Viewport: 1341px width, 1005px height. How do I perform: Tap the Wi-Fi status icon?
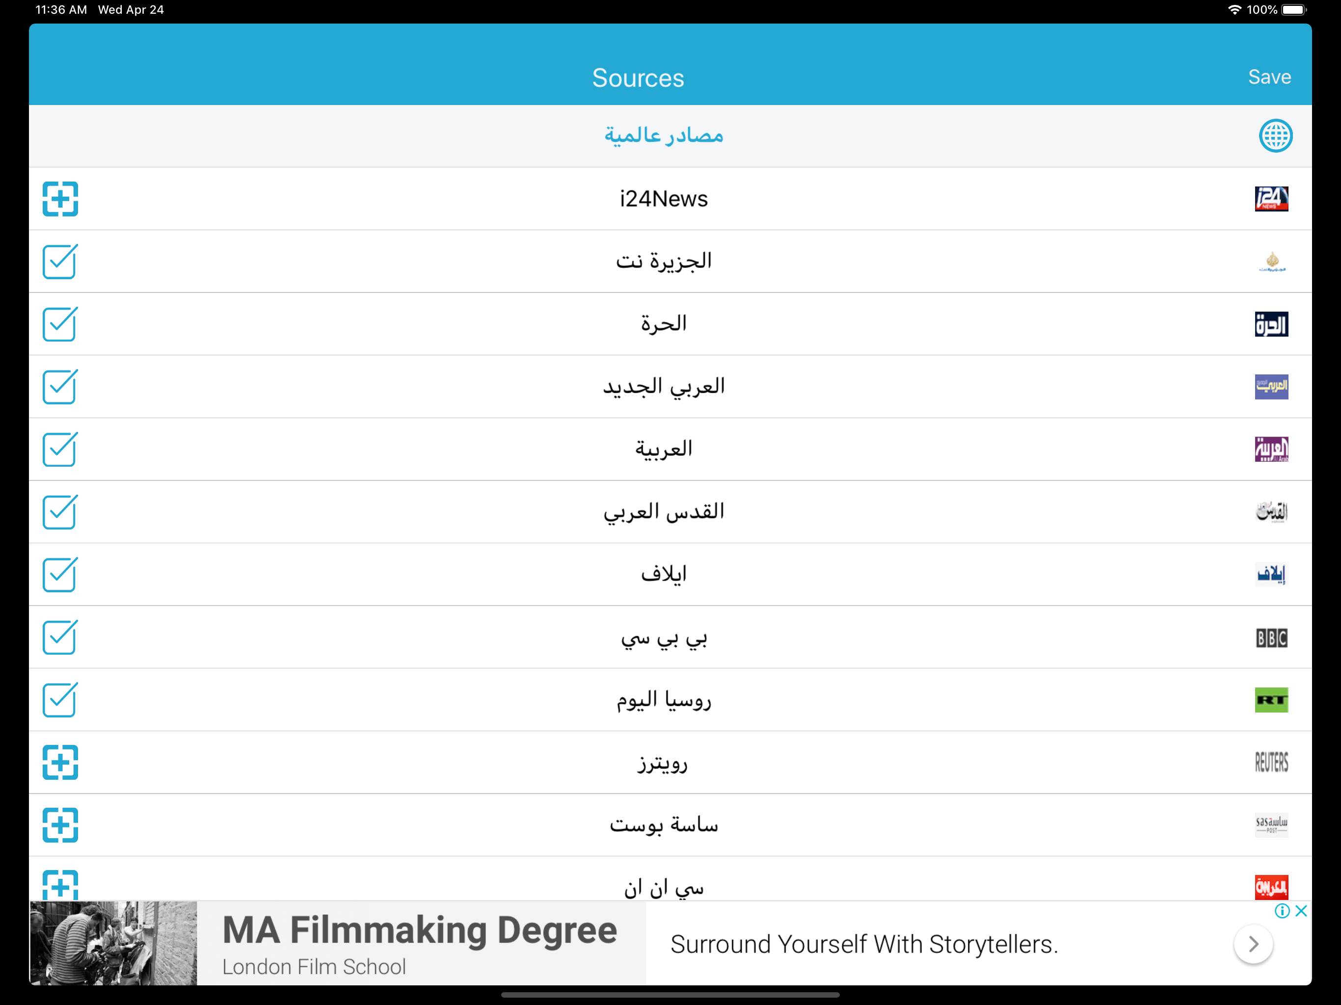(1234, 10)
